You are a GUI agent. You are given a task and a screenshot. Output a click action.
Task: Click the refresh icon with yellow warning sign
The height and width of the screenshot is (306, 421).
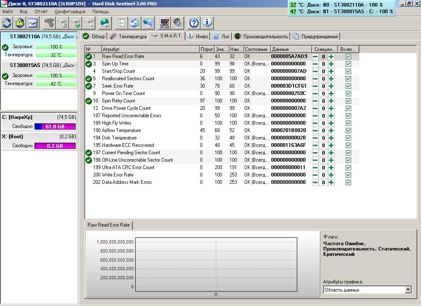pyautogui.click(x=20, y=23)
